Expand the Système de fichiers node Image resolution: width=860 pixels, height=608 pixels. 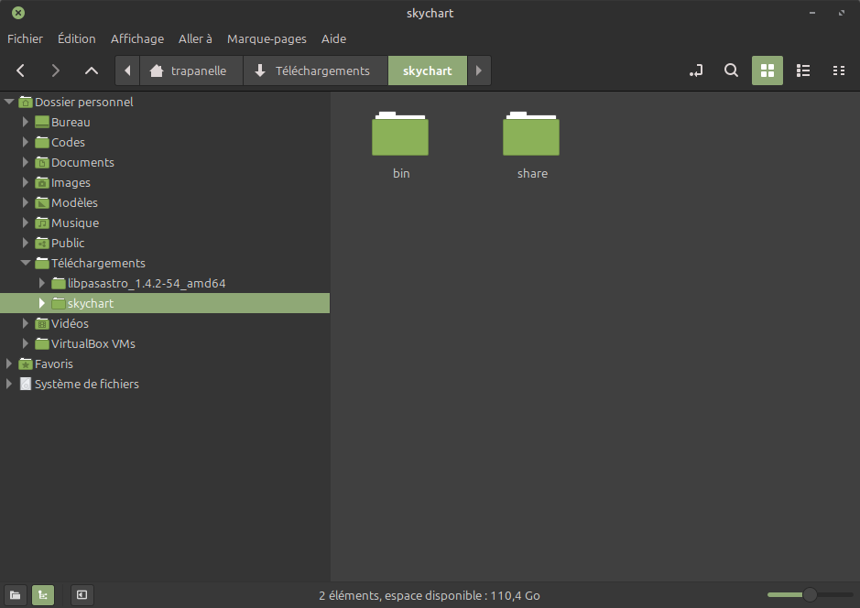click(x=9, y=384)
